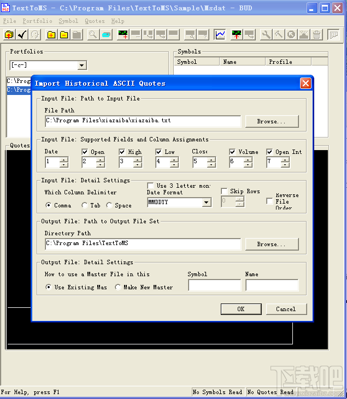The height and width of the screenshot is (399, 347).
Task: Click the greyed head-profile toolbar icon
Action: pos(34,34)
